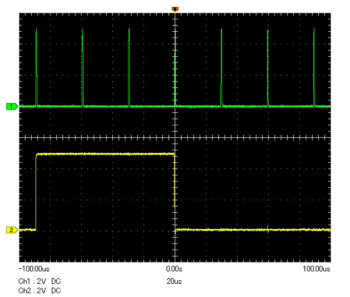Click the fifth green pulse spike

click(x=221, y=67)
